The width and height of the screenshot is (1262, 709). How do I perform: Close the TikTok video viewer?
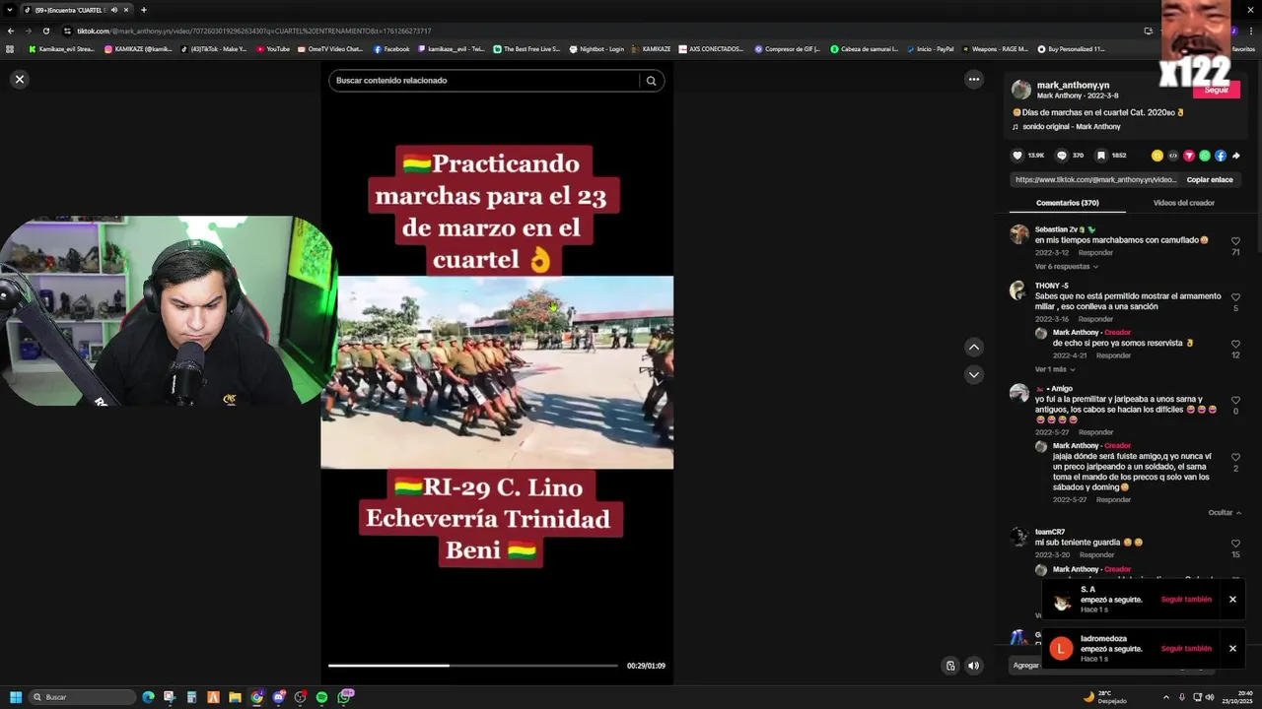point(20,80)
